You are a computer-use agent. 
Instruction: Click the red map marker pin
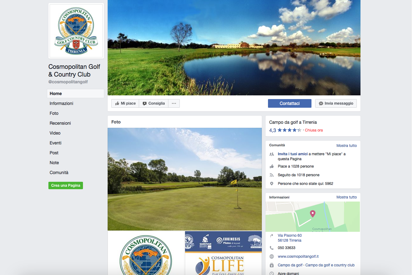coord(313,214)
